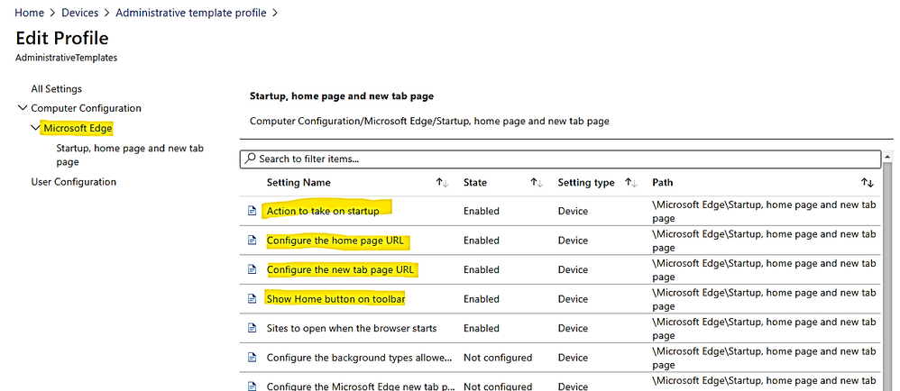Viewport: 900px width, 391px height.
Task: Open the Configure the home page URL setting
Action: 335,241
